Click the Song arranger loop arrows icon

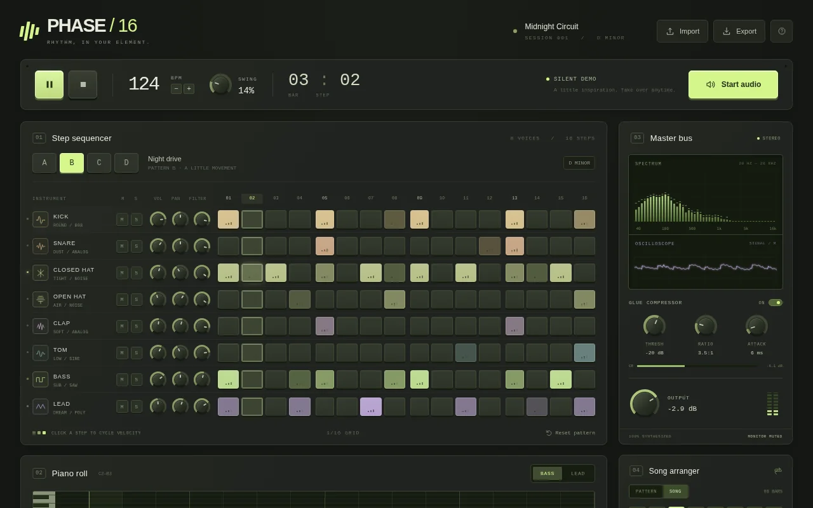[x=778, y=471]
